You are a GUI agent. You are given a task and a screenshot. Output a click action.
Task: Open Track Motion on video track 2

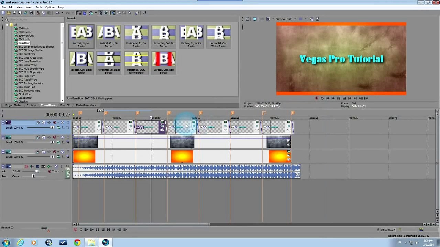tap(44, 137)
